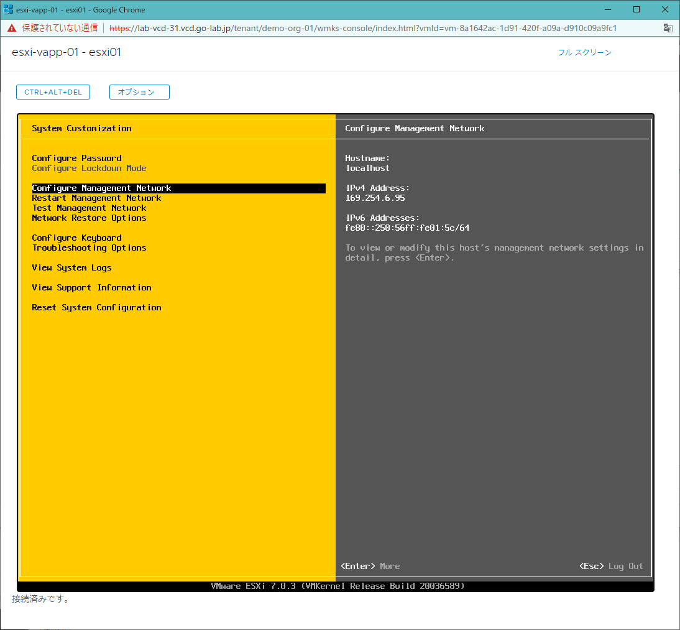Close the Chrome console window
This screenshot has height=630, width=680.
click(x=665, y=9)
